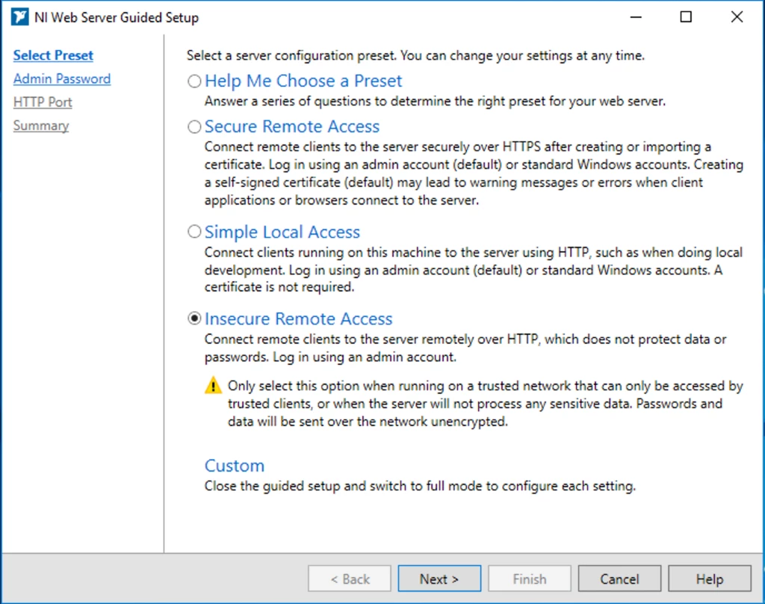Select the Secure Remote Access radio button
The width and height of the screenshot is (765, 604).
click(194, 126)
